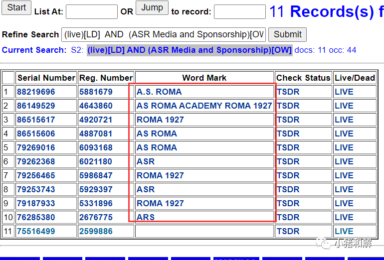Check TSDR status for row 1
Image resolution: width=384 pixels, height=260 pixels.
[288, 92]
